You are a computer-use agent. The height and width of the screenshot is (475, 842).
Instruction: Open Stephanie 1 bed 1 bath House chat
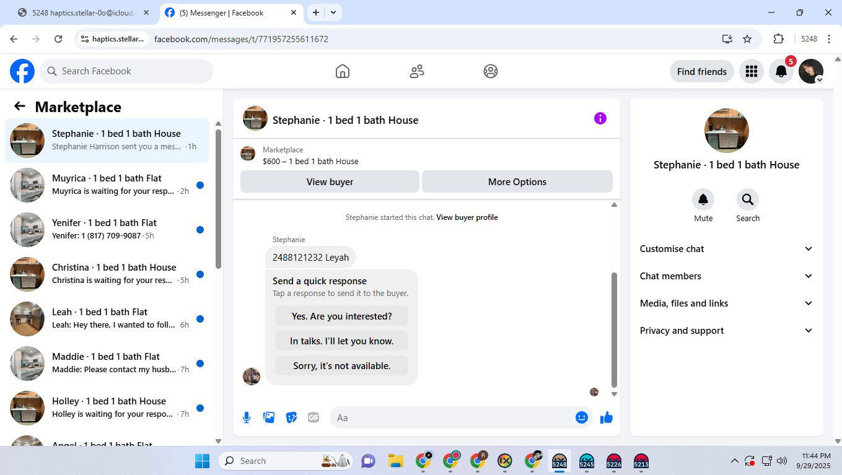click(x=107, y=141)
